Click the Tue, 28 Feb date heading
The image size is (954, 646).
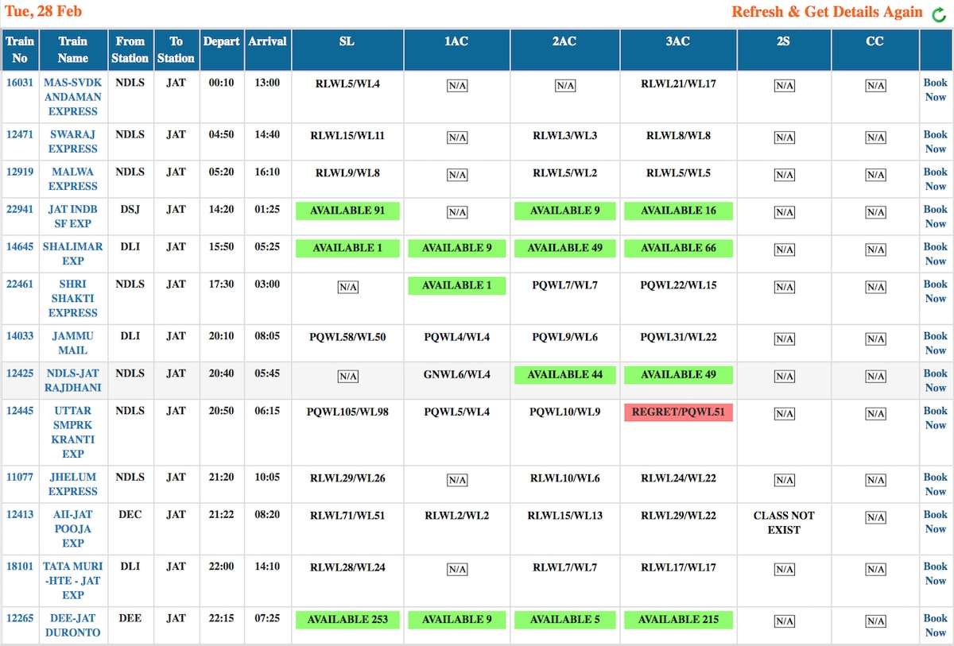click(43, 11)
